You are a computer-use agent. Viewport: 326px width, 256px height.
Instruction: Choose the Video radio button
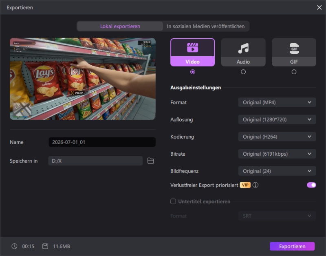[x=192, y=72]
